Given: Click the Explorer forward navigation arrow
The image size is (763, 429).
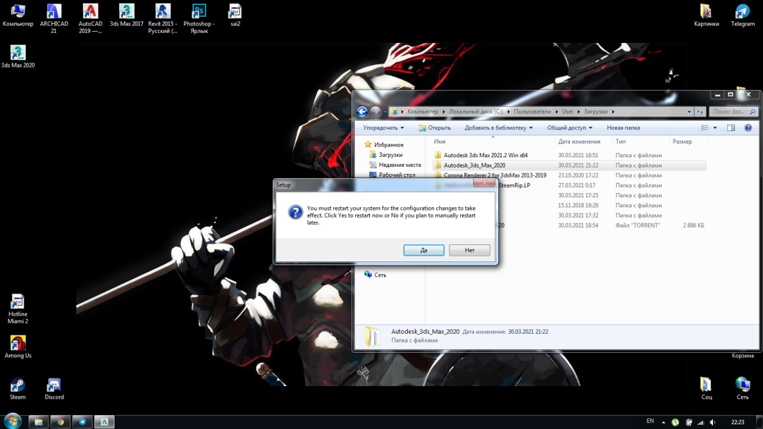Looking at the screenshot, I should [x=376, y=111].
